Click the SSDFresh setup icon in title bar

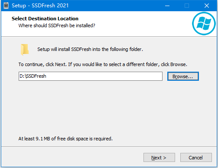click(x=6, y=6)
